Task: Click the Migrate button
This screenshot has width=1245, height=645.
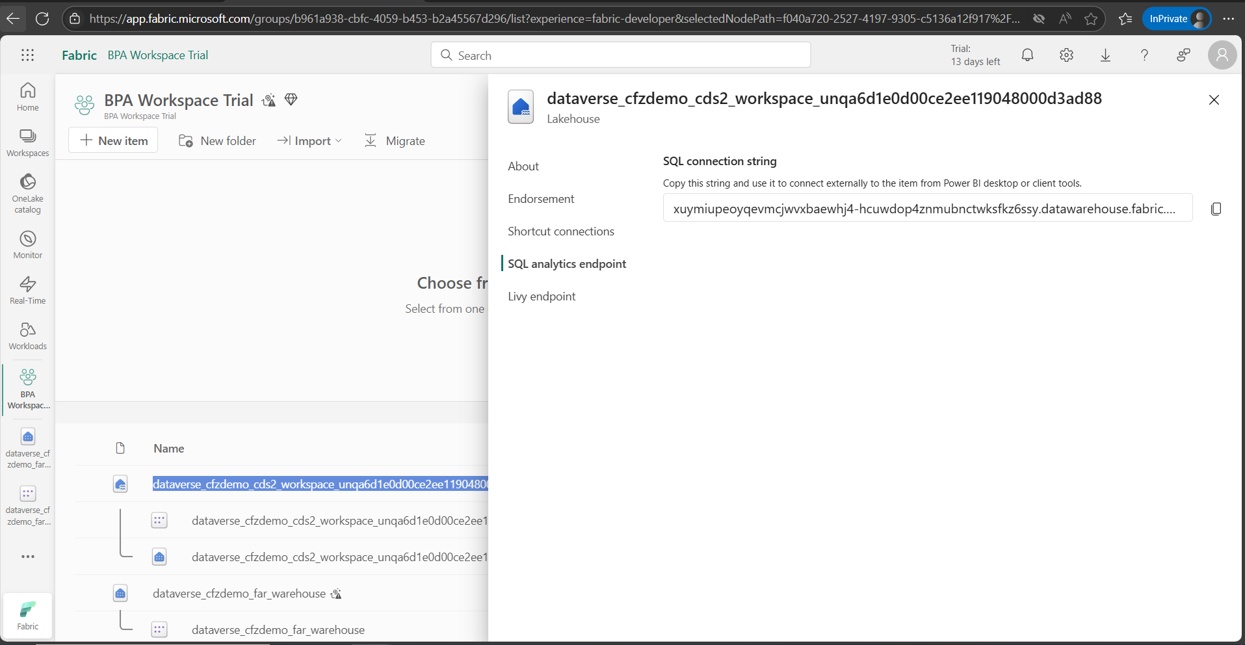Action: (x=395, y=141)
